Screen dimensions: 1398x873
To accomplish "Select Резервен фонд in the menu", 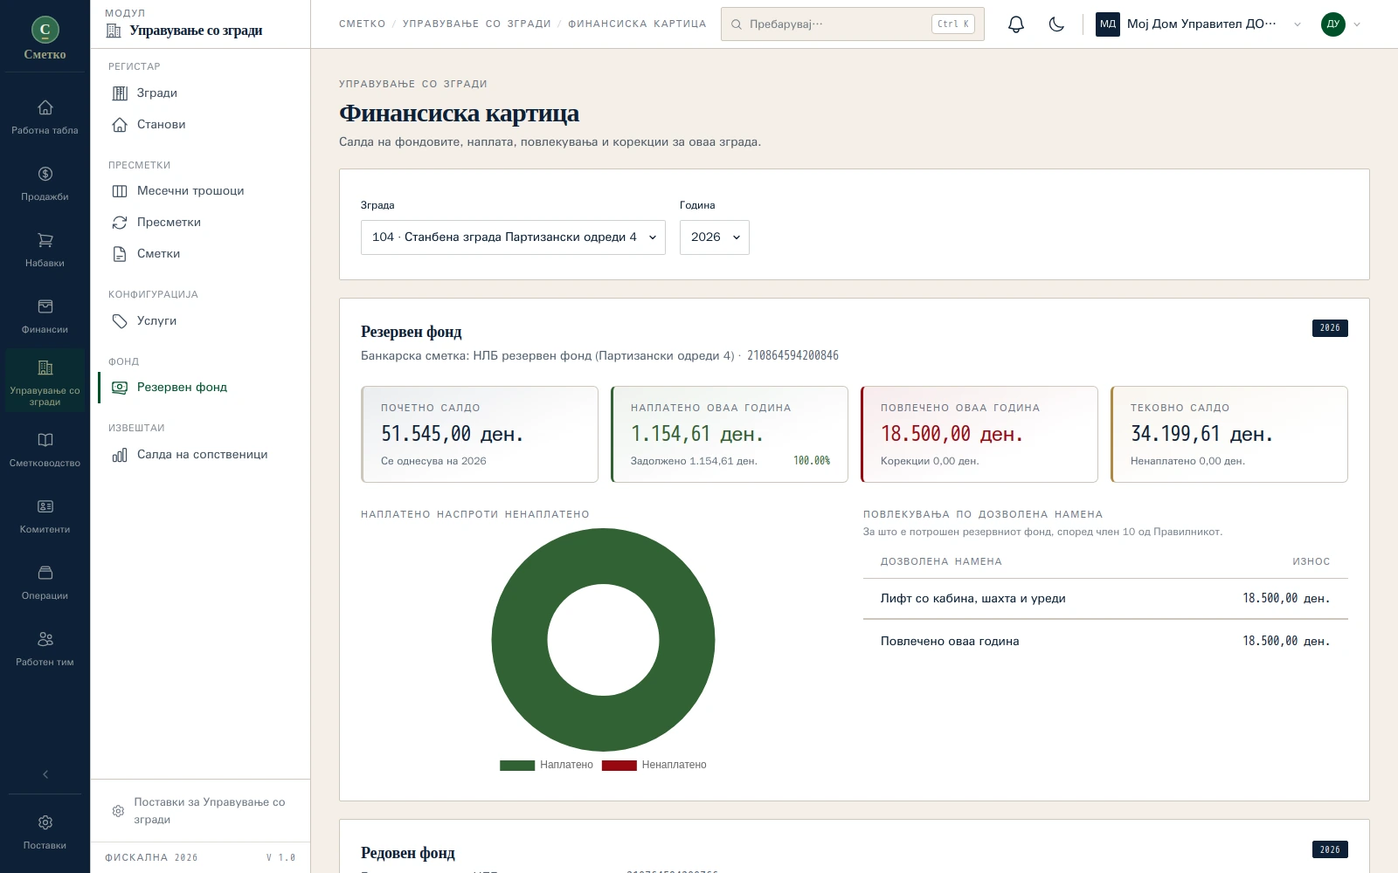I will pyautogui.click(x=201, y=387).
